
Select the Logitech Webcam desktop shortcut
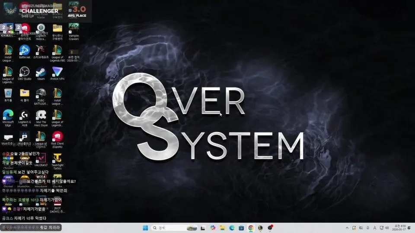point(41,32)
